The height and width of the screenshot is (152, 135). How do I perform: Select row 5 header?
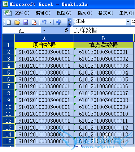(8, 73)
